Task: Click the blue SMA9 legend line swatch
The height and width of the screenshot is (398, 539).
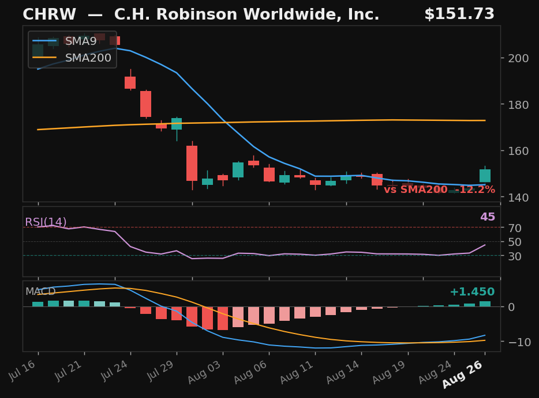Action: [44, 41]
